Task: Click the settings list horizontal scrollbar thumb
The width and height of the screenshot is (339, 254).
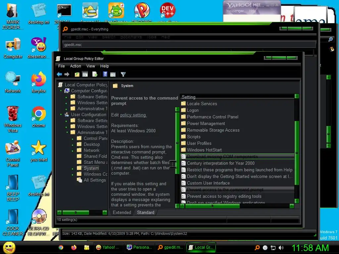Action: click(x=212, y=206)
